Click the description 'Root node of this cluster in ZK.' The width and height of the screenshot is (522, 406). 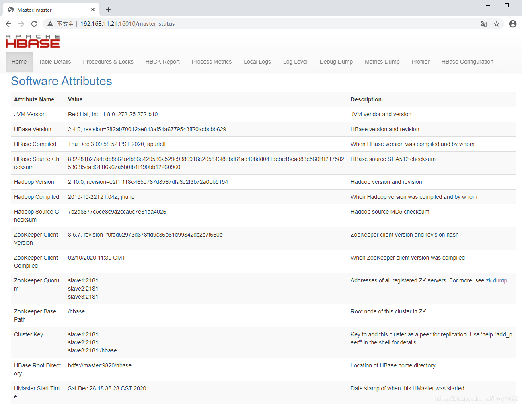[389, 311]
